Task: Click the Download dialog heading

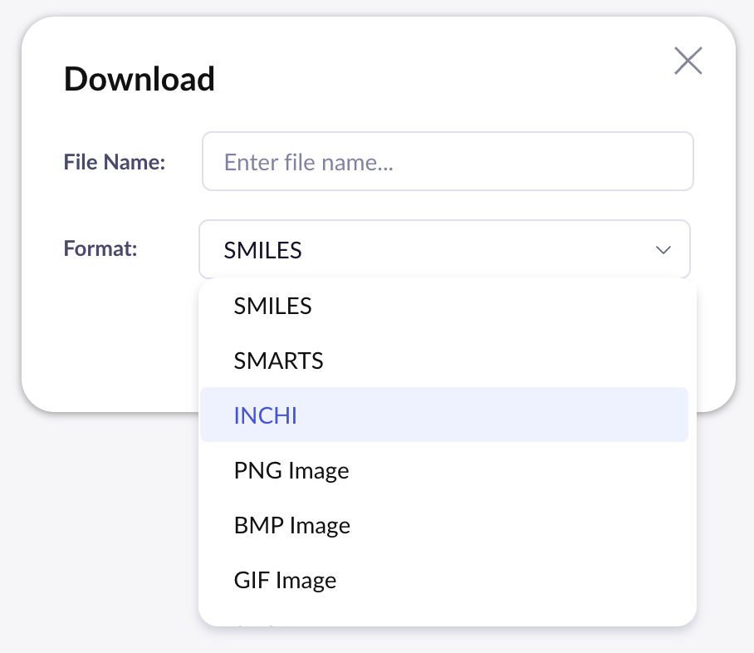Action: [140, 80]
